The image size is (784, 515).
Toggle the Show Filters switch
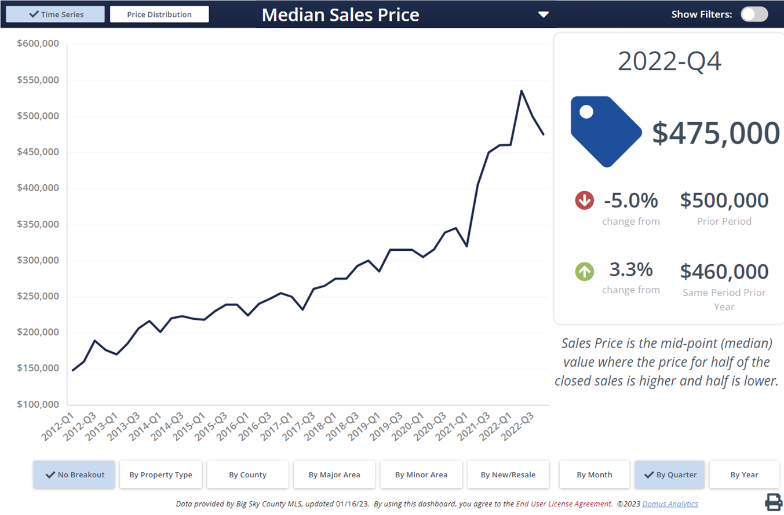click(x=754, y=14)
